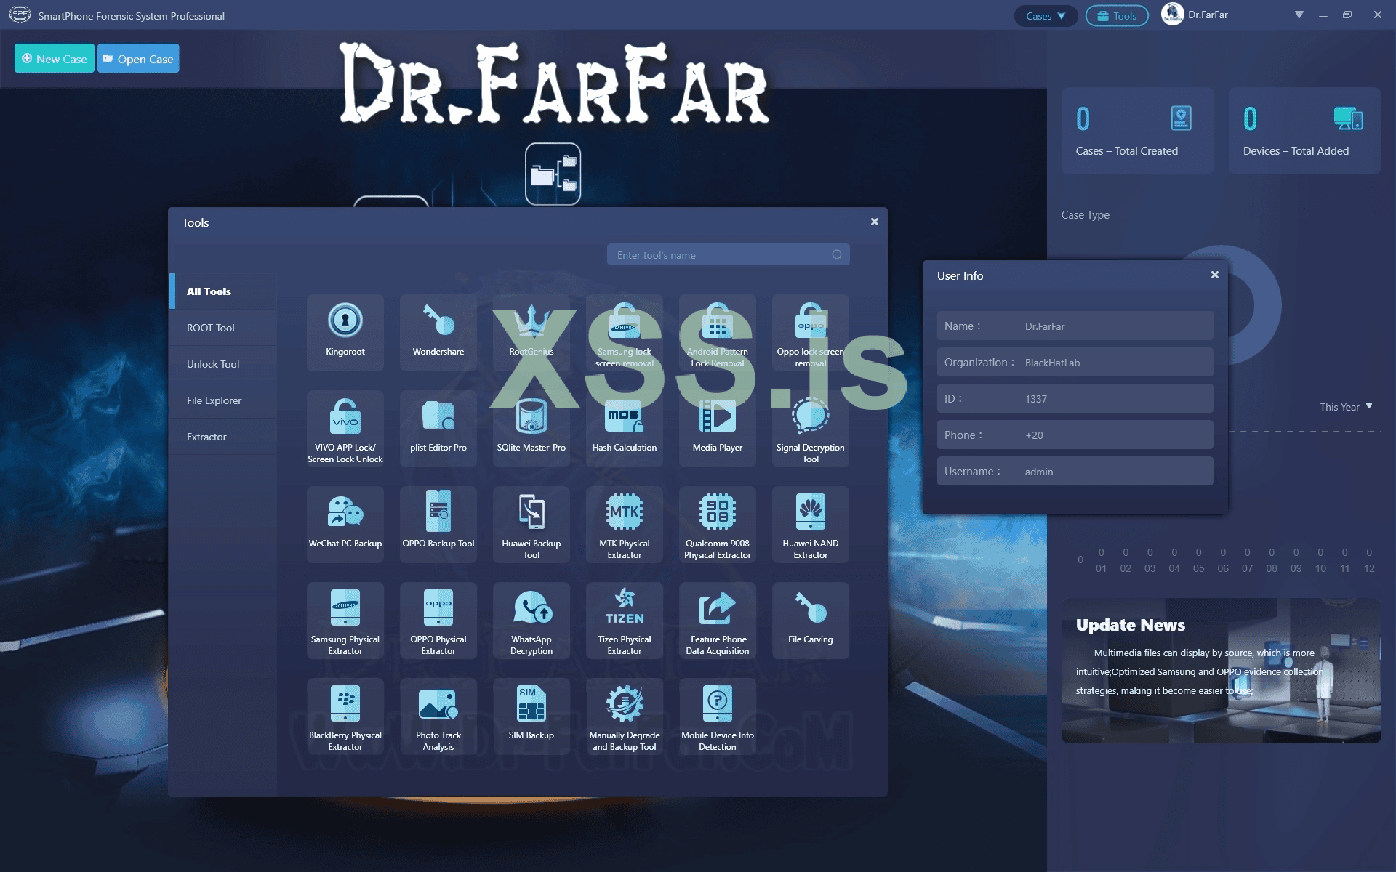The width and height of the screenshot is (1396, 872).
Task: Select the Extractor category
Action: (x=206, y=436)
